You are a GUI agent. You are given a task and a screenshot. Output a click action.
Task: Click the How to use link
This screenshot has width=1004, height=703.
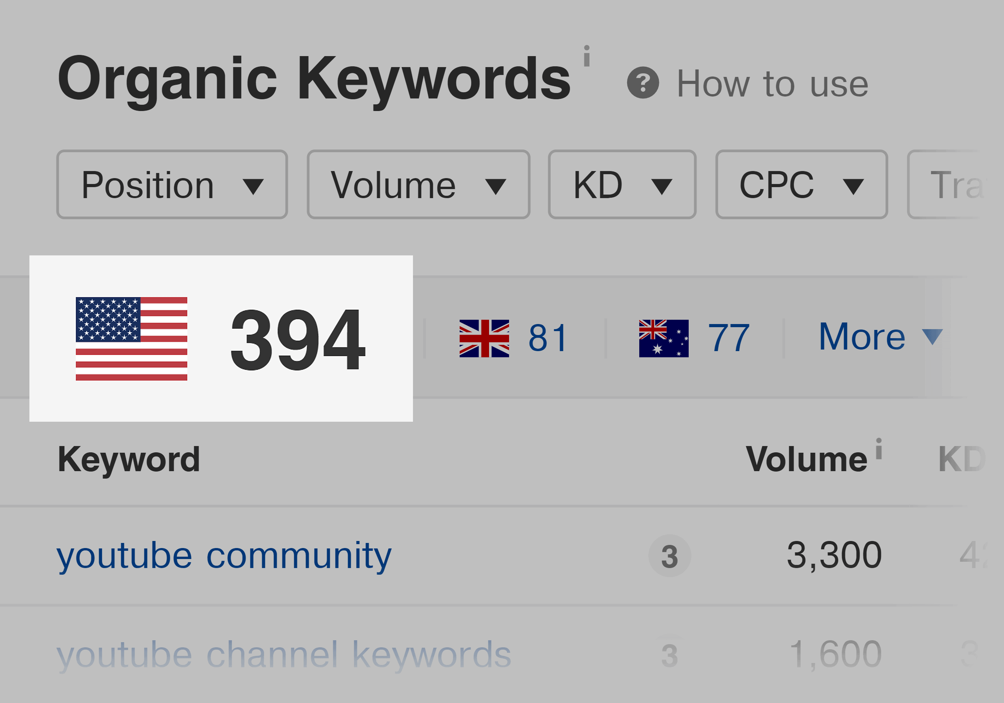(x=772, y=84)
